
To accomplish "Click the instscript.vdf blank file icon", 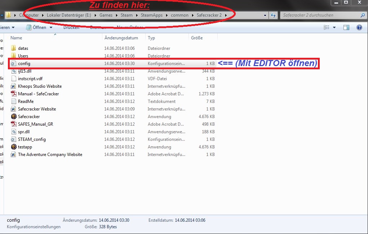I will pos(14,79).
